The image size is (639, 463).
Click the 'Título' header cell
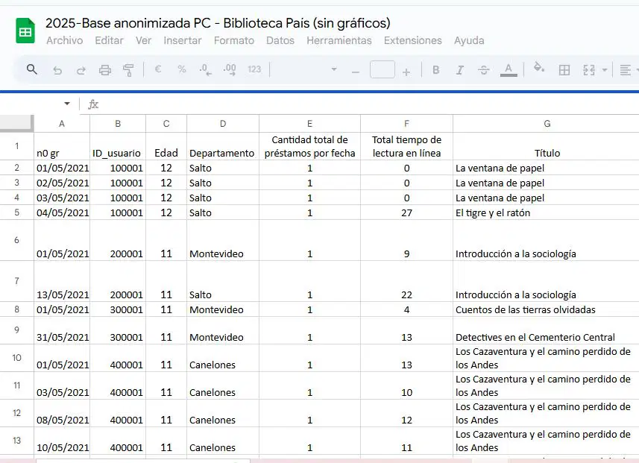(547, 146)
